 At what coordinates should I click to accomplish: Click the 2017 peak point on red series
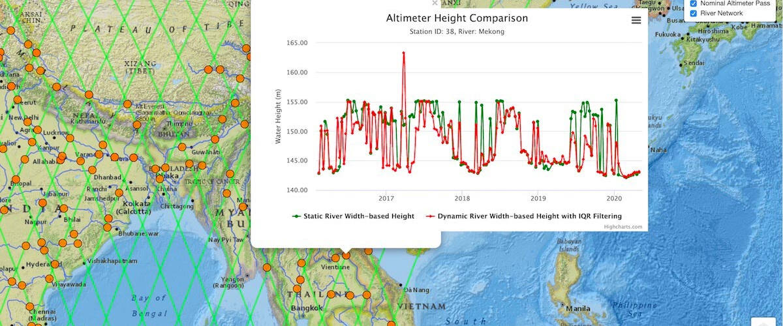tap(404, 53)
